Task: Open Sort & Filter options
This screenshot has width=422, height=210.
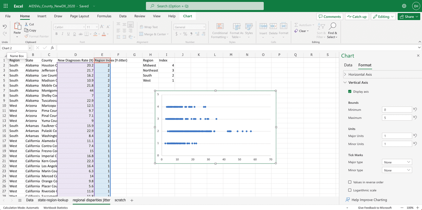Action: click(321, 31)
